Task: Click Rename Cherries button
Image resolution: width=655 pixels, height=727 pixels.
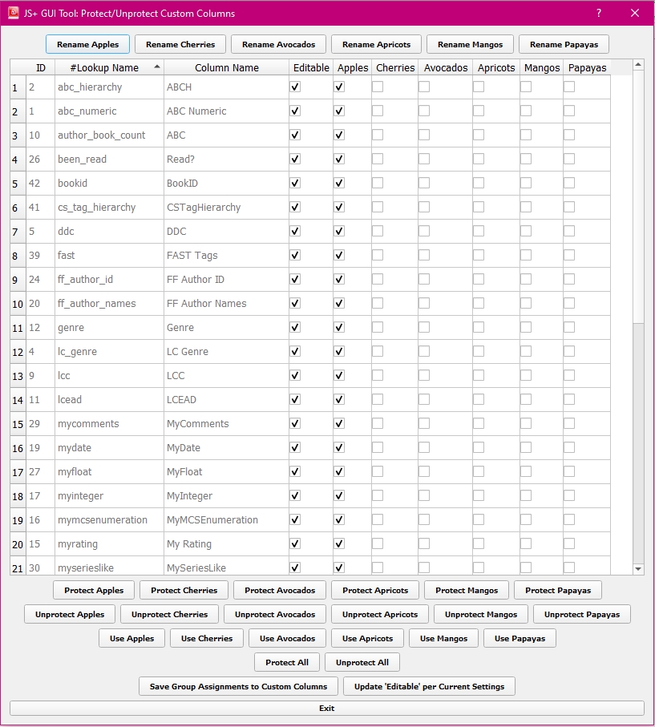Action: point(180,45)
